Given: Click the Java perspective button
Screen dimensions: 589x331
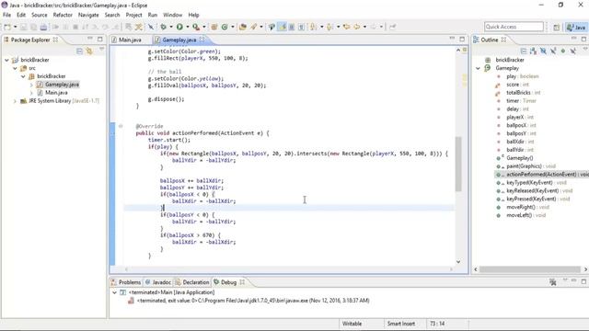Looking at the screenshot, I should click(x=576, y=27).
